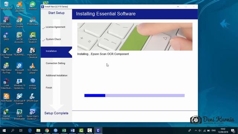Open mp4Converter Shortcut desktop icon

[32, 53]
